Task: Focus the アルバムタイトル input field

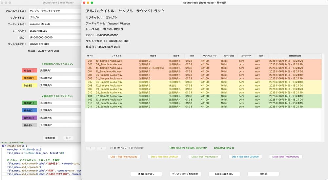Action: coord(55,11)
